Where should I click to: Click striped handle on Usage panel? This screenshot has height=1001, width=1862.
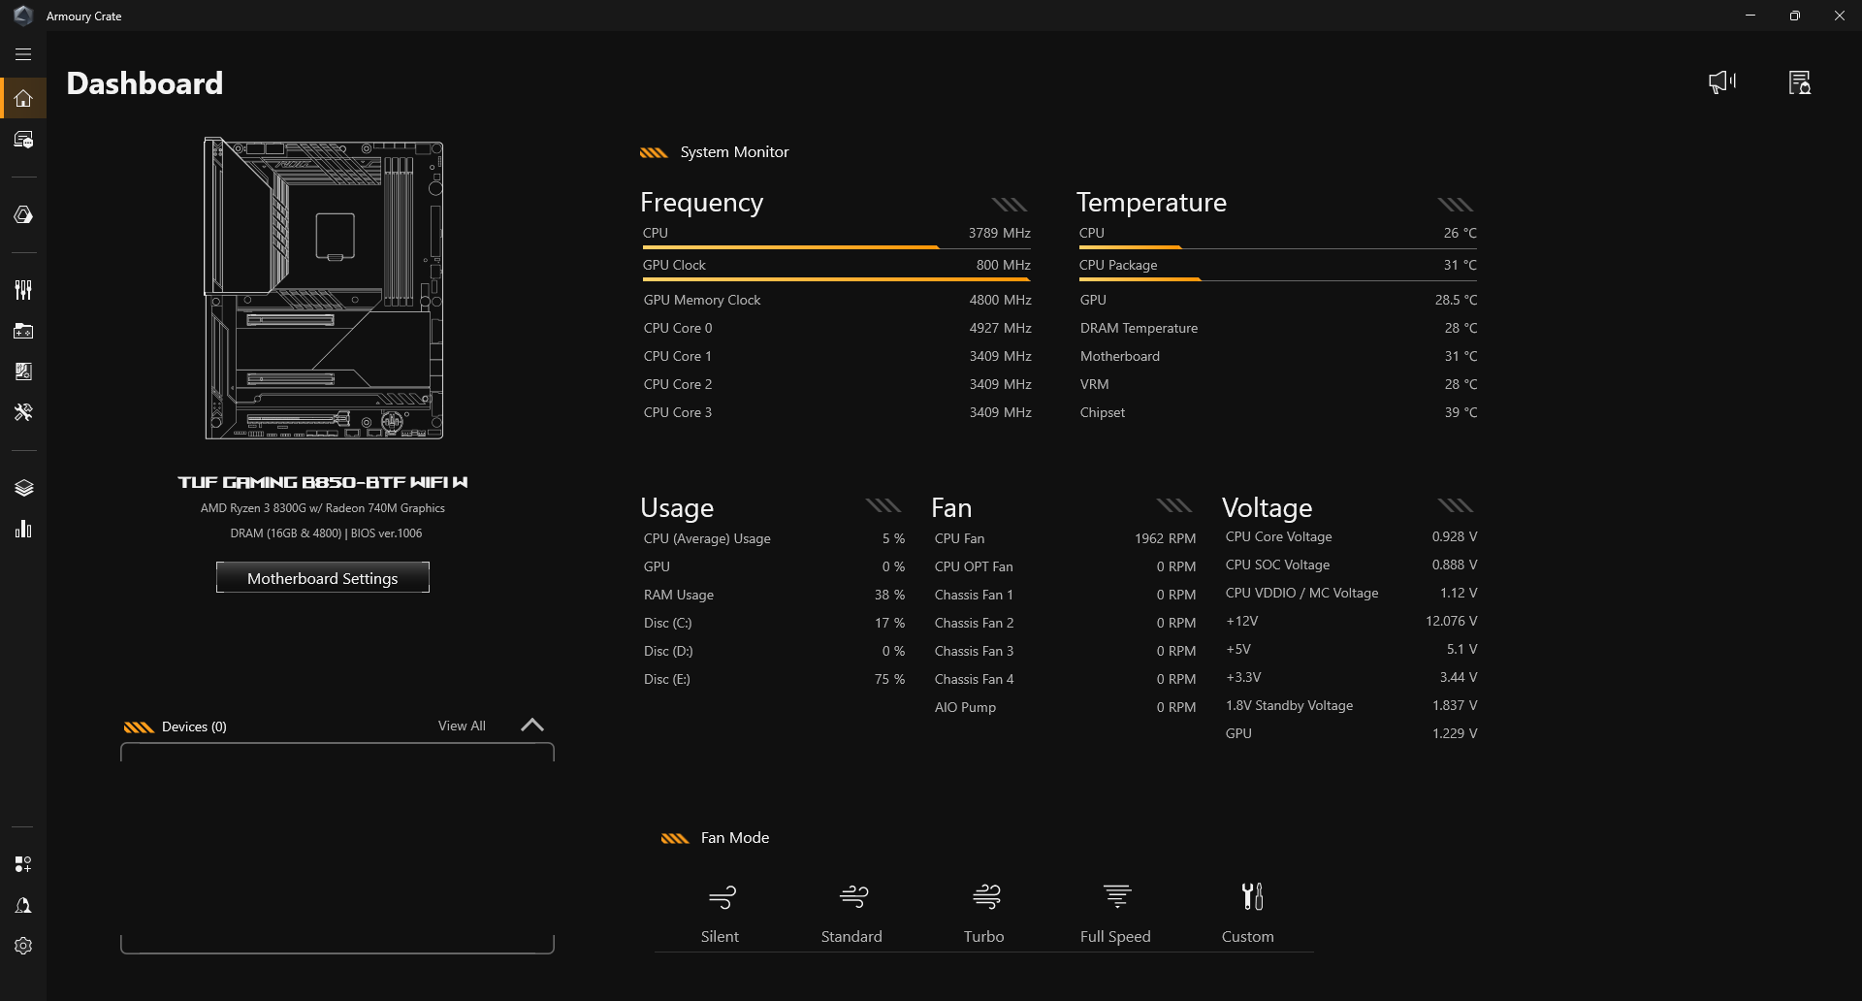[883, 505]
